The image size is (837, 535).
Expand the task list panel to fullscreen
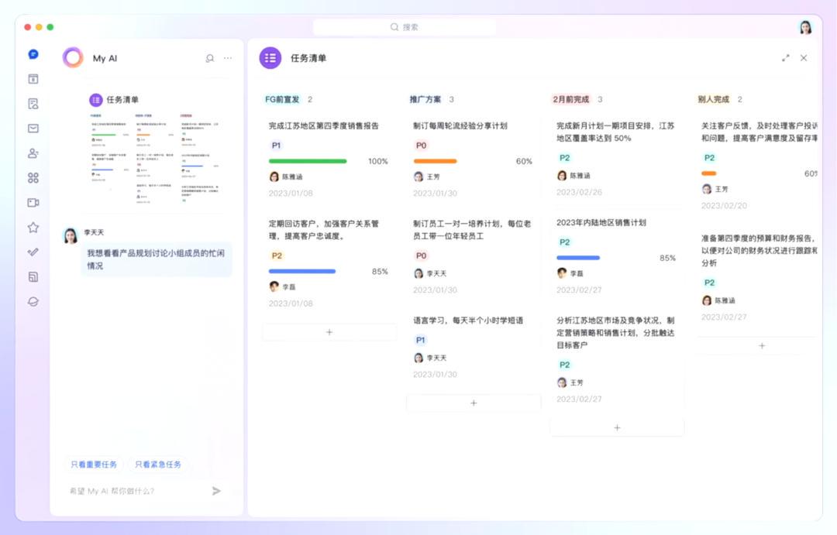[x=785, y=57]
